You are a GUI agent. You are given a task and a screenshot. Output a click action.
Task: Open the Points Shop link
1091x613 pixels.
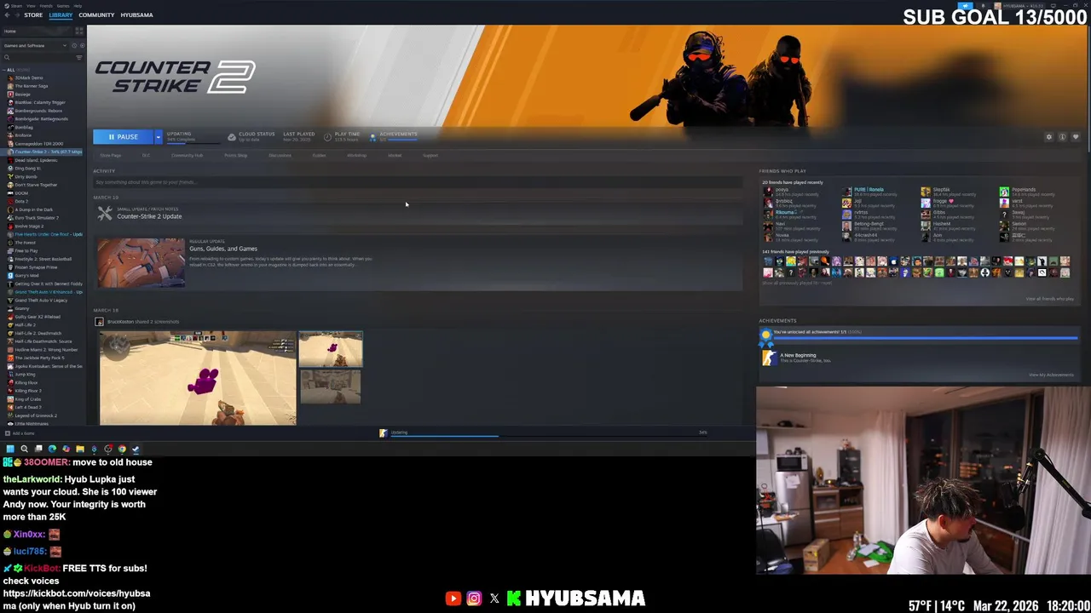(236, 156)
